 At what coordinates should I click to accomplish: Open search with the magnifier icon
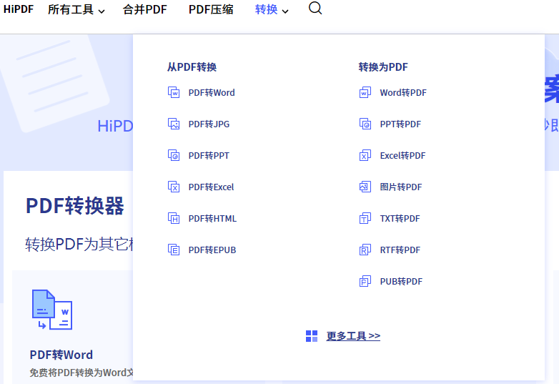(x=315, y=8)
